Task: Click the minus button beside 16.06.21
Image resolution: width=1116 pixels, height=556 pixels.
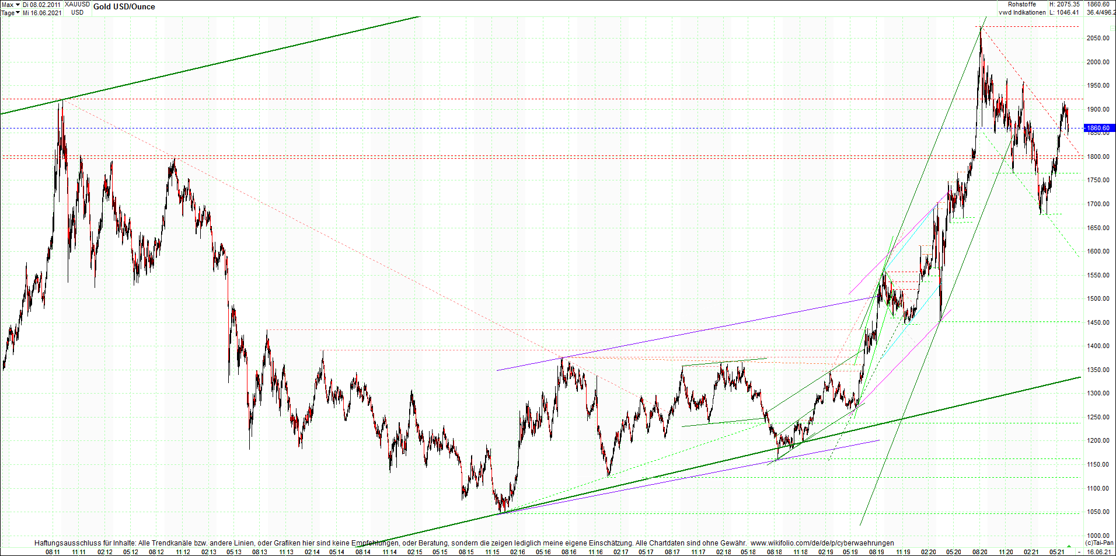Action: [x=1079, y=552]
